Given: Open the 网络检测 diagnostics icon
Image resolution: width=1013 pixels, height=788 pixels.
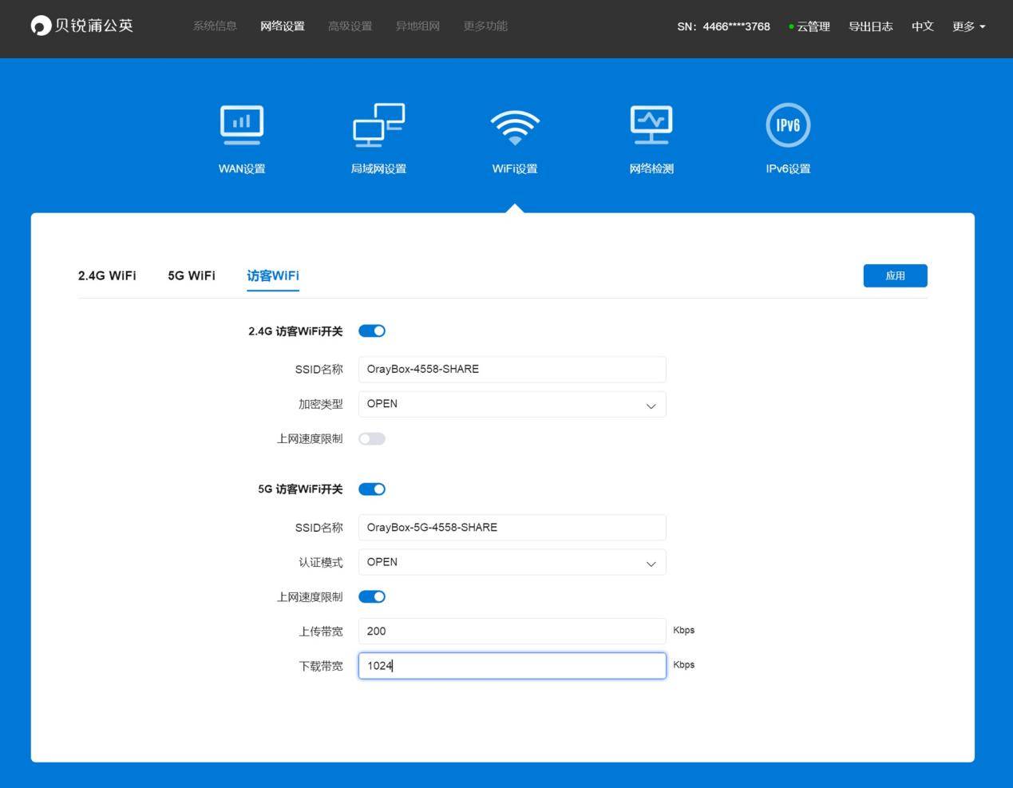Looking at the screenshot, I should pos(651,125).
